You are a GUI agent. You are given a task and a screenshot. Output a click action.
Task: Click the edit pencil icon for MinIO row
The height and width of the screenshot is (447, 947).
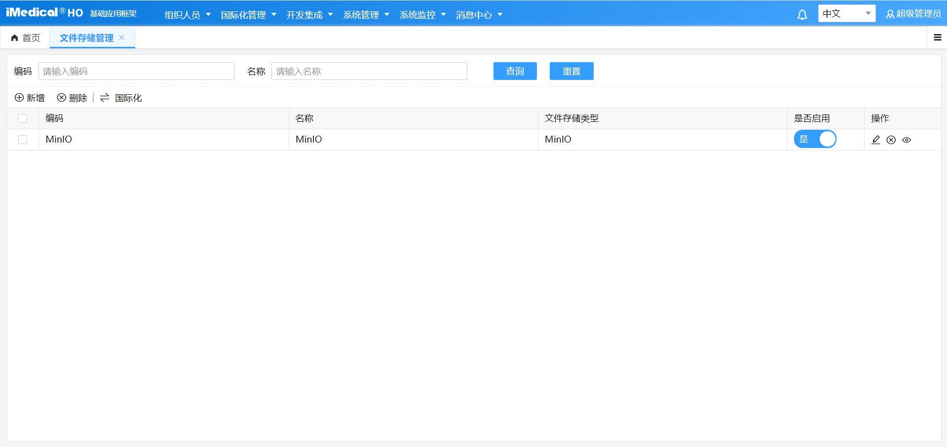[x=875, y=140]
